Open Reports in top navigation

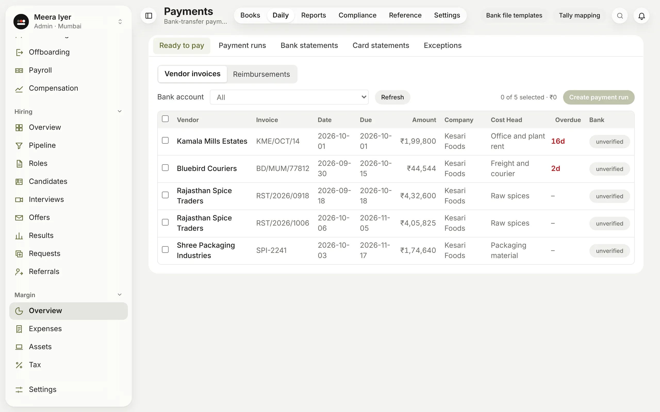pyautogui.click(x=313, y=15)
